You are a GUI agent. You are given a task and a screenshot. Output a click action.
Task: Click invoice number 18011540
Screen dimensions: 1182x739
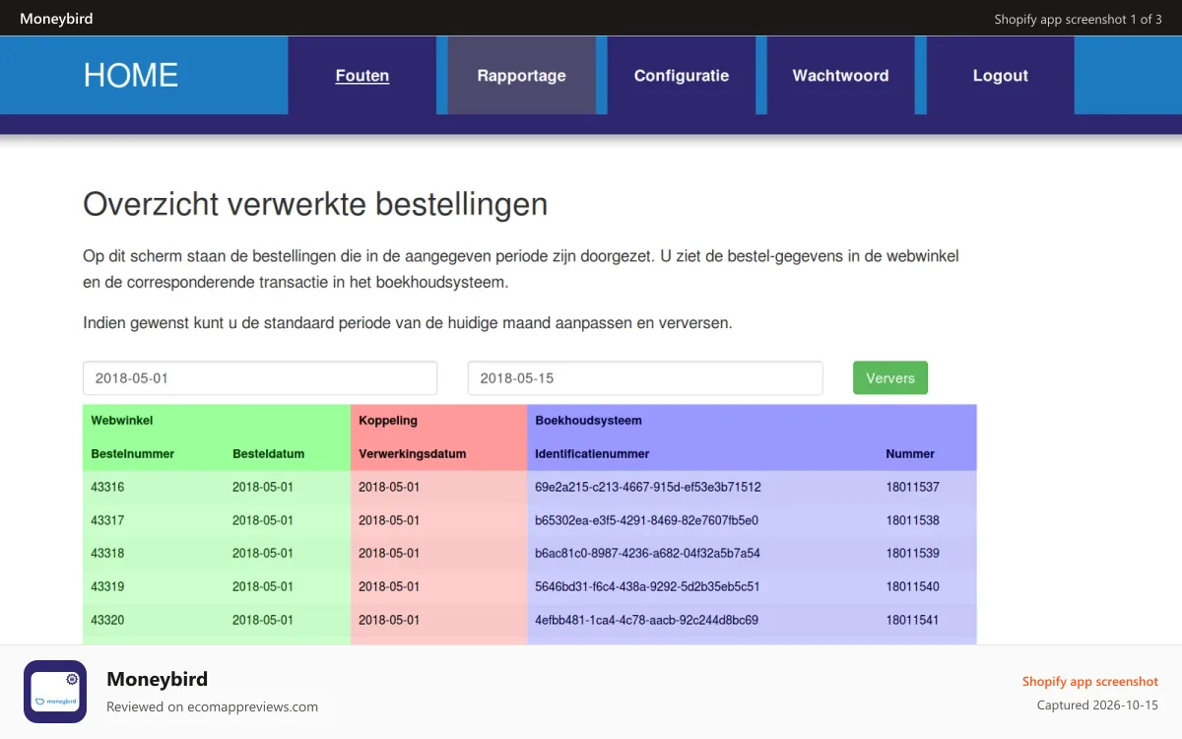pyautogui.click(x=912, y=586)
